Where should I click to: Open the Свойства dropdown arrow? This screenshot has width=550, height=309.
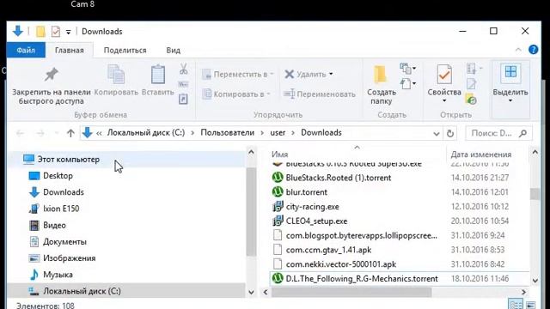tap(444, 101)
